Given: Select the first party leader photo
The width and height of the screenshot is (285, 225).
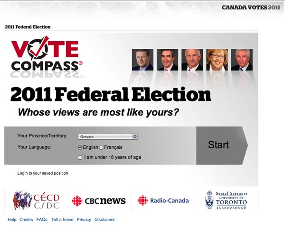Looking at the screenshot, I should pos(142,60).
